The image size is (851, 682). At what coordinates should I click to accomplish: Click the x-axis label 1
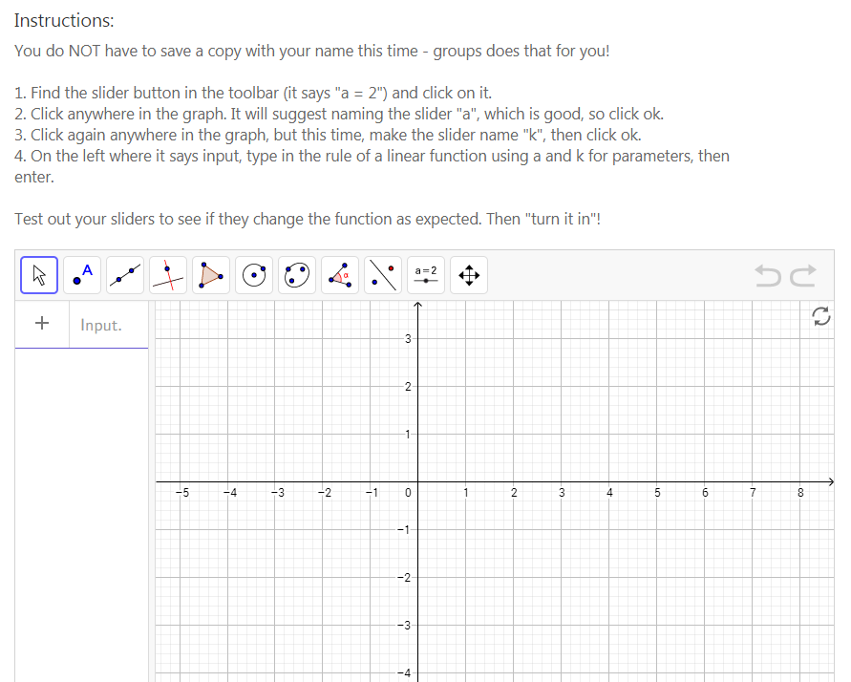[x=466, y=493]
